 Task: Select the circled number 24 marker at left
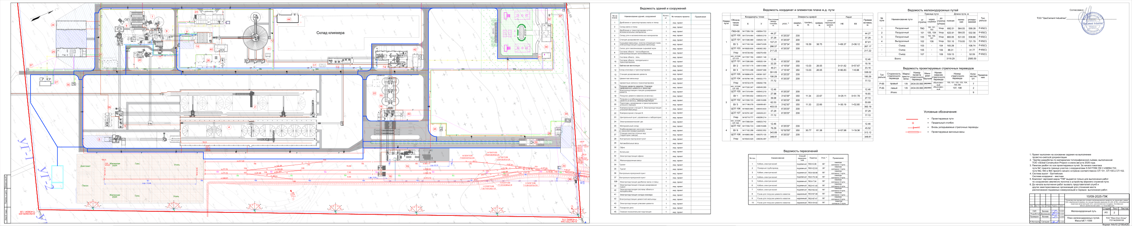pos(53,25)
